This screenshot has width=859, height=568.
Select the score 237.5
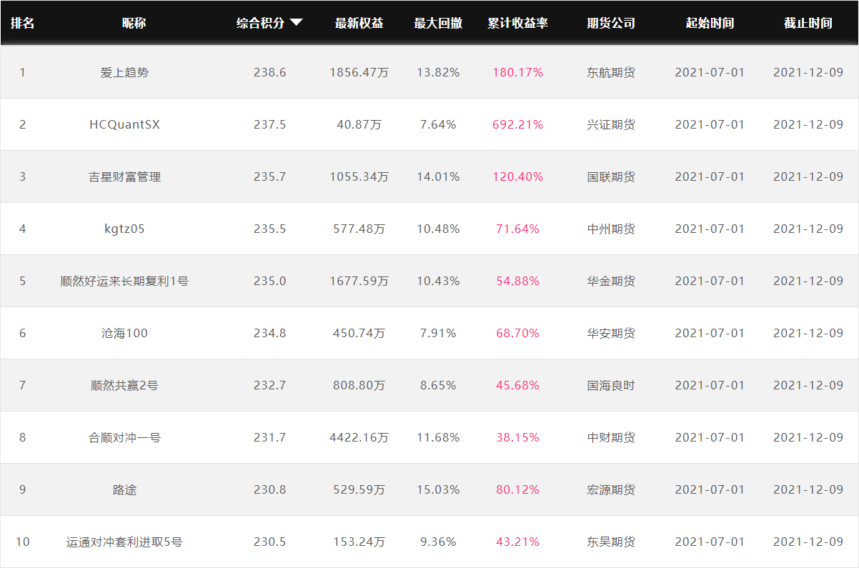[x=270, y=124]
